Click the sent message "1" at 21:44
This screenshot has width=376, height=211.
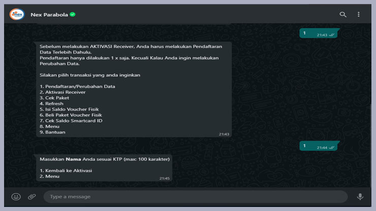[319, 146]
